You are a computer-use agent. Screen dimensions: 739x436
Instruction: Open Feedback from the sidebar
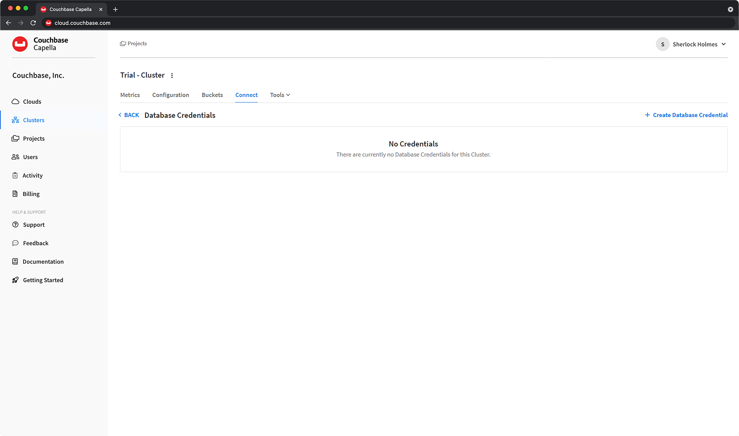(x=30, y=243)
